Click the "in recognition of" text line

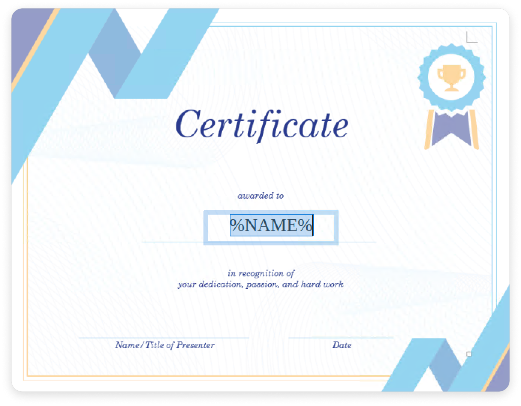coord(261,273)
